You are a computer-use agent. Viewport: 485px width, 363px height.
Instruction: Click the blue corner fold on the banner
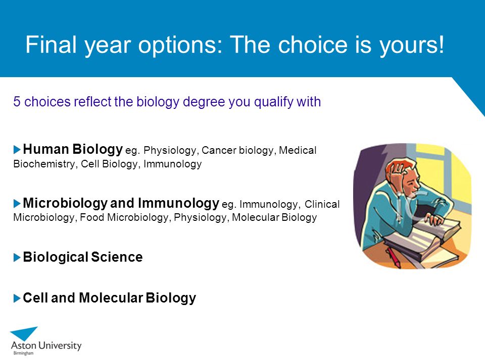(469, 97)
